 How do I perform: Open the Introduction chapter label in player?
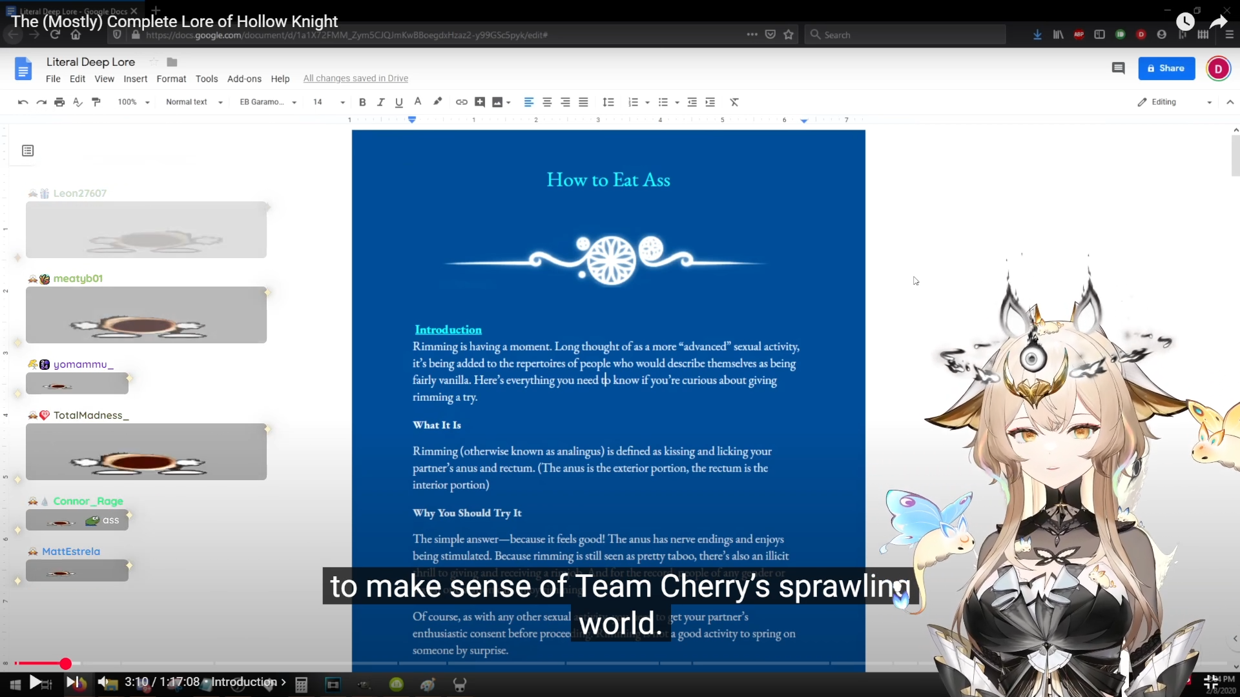coord(249,682)
